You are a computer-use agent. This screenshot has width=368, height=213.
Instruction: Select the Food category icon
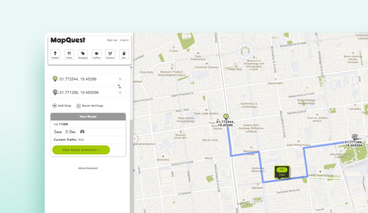tap(69, 55)
